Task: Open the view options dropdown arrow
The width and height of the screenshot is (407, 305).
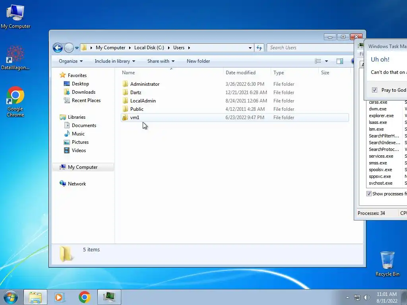Action: tap(327, 61)
